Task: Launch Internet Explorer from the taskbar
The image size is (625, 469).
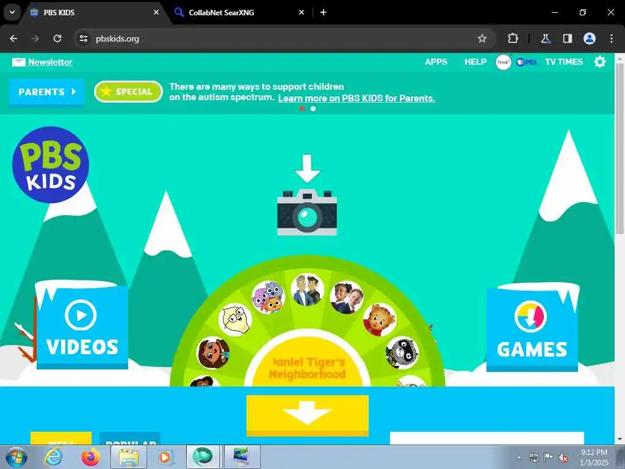Action: click(x=52, y=457)
